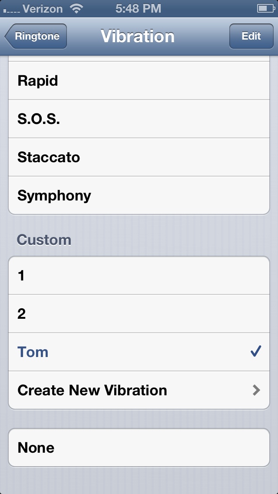
Task: Tap the blue checkmark beside Tom
Action: [x=256, y=351]
